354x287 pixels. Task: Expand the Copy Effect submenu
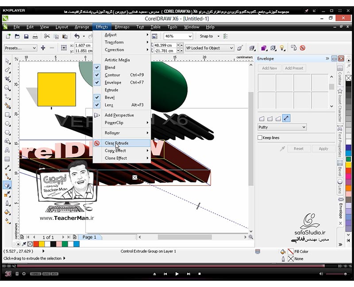(122, 151)
